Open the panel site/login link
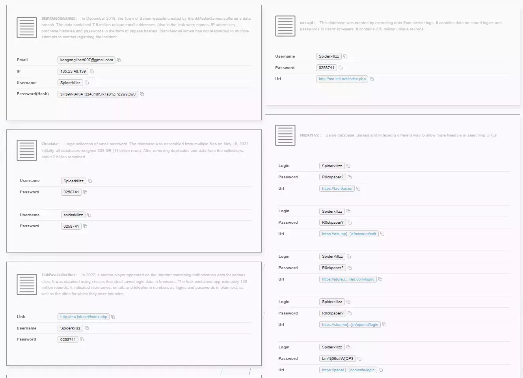 coord(348,370)
